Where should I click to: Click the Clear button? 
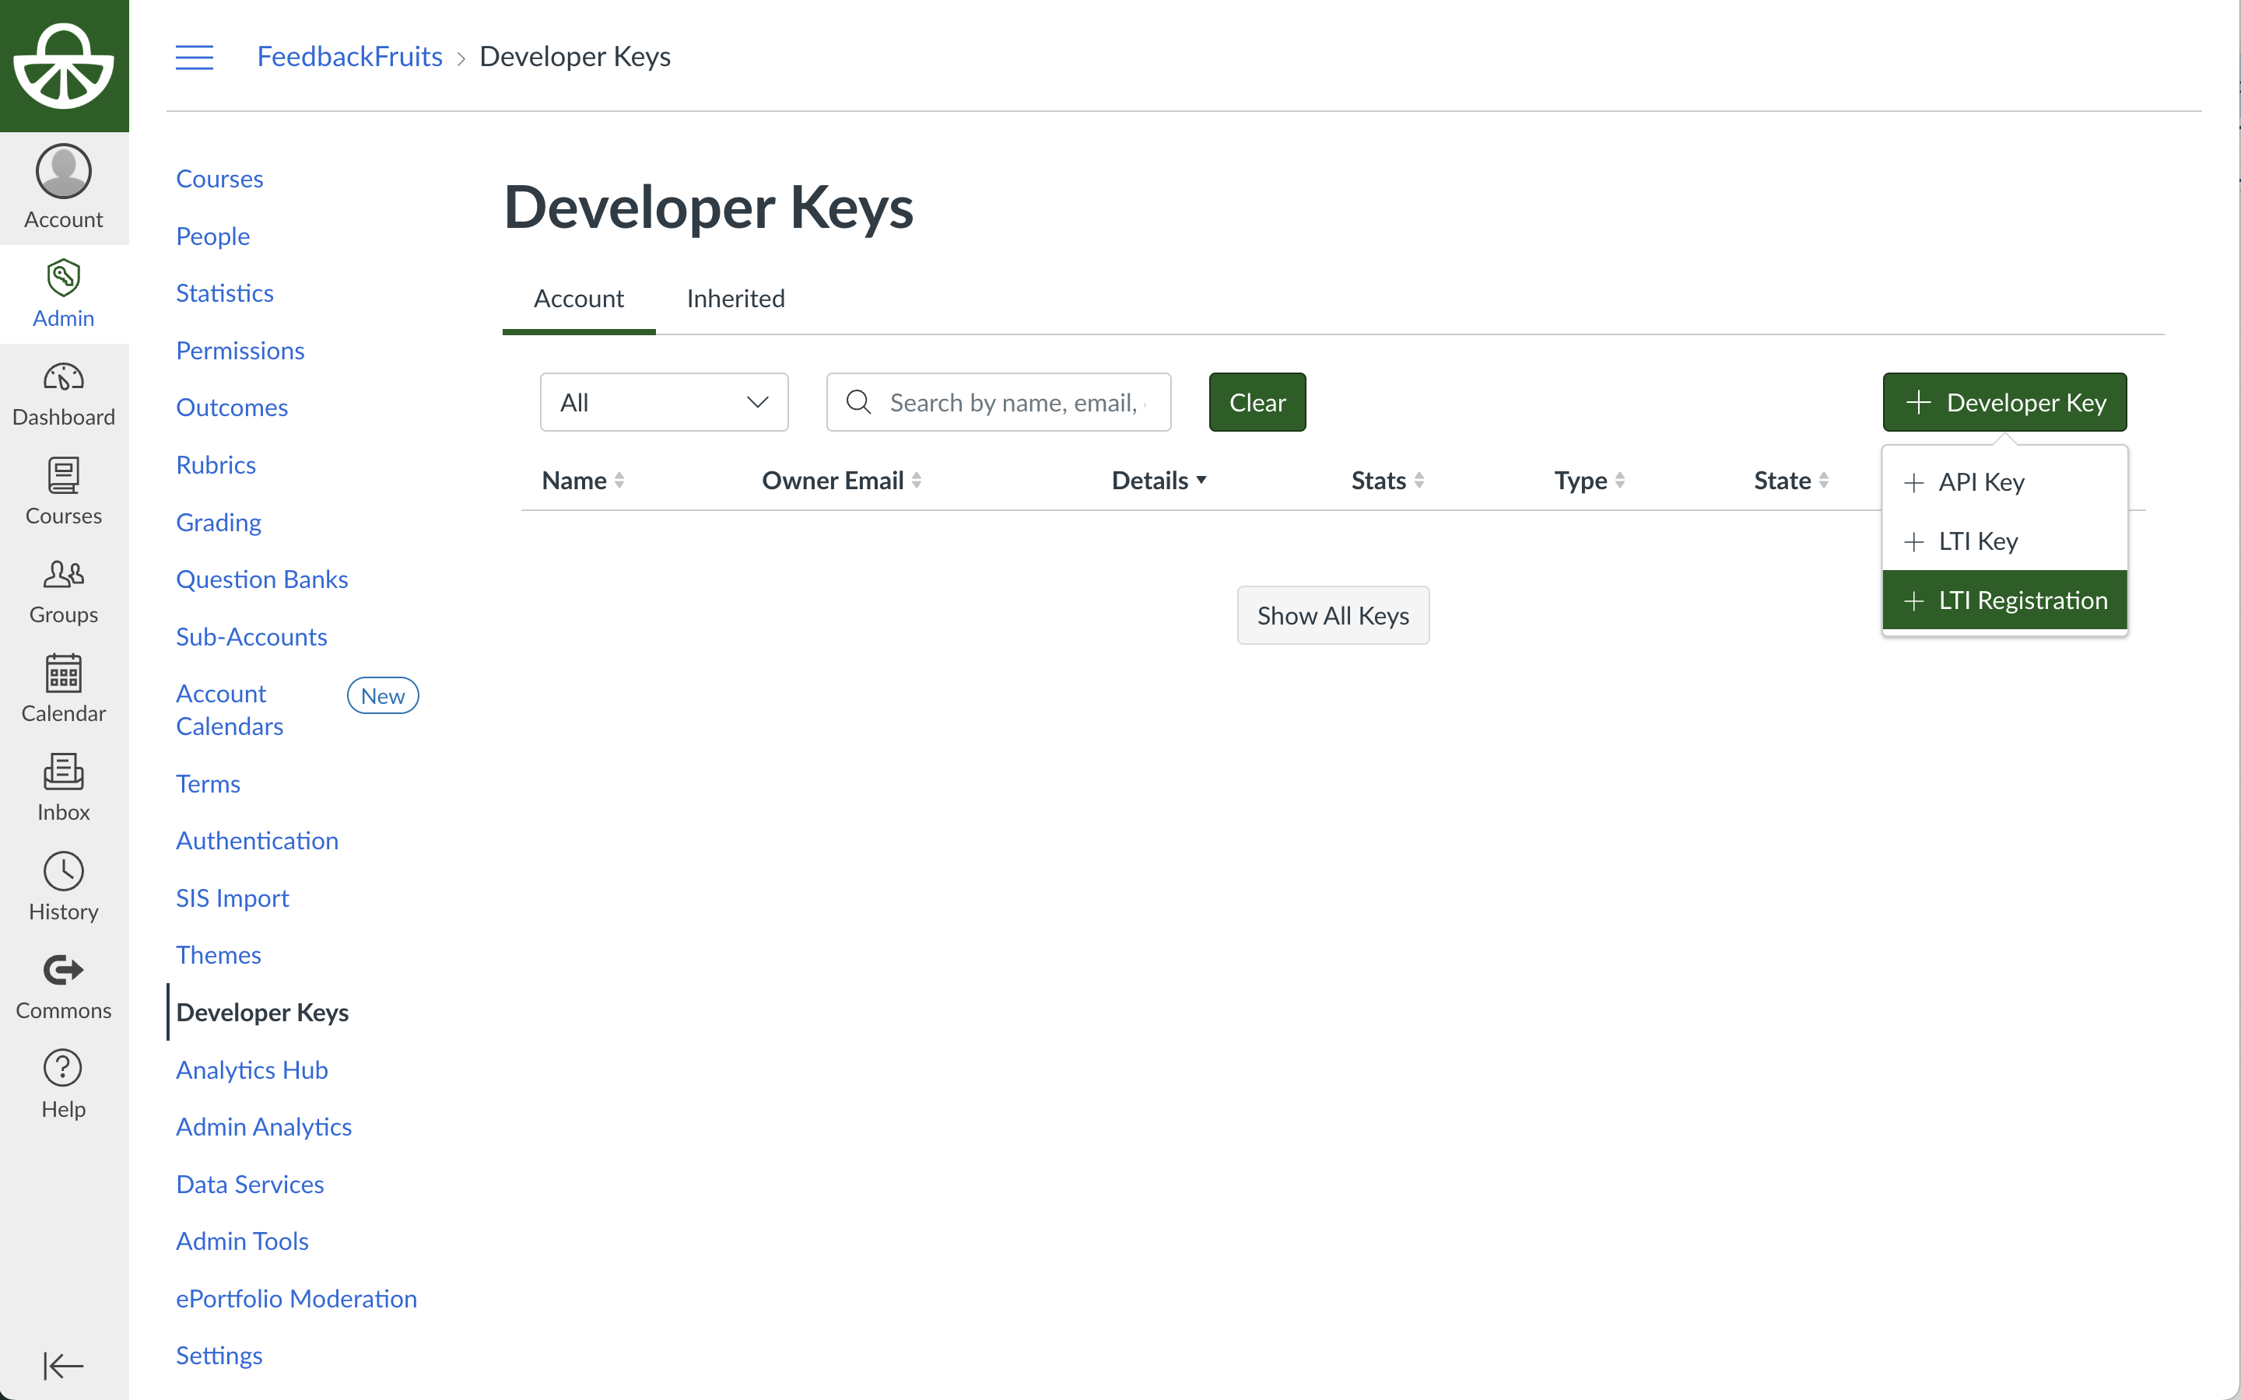(x=1257, y=402)
